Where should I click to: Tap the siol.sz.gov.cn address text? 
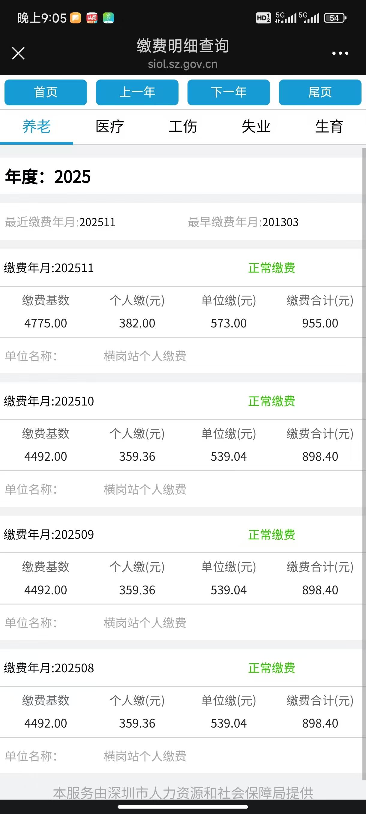click(183, 64)
